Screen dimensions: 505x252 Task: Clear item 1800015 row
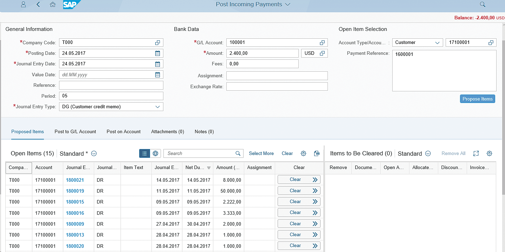299,201
